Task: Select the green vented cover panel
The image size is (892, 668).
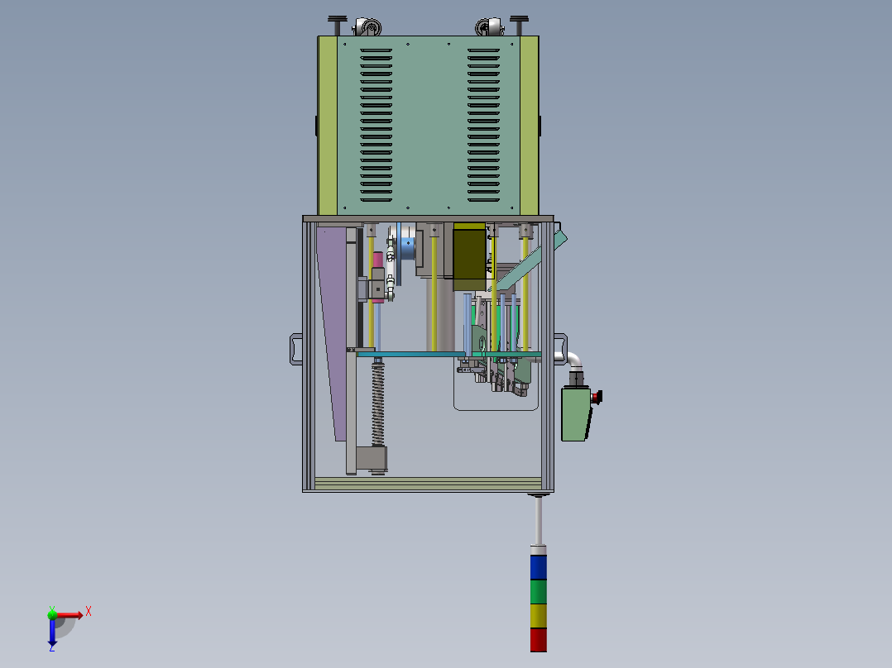Action: tap(429, 126)
